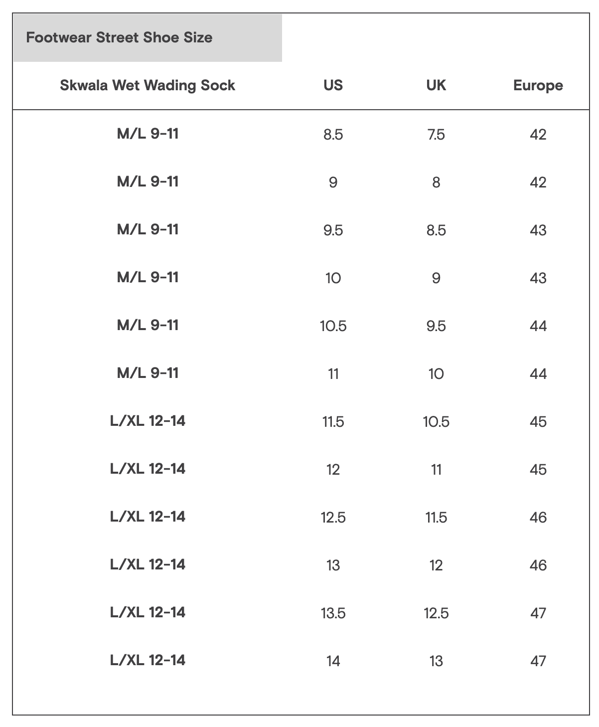The image size is (599, 727).
Task: Select the US 8.5 size cell
Action: [x=333, y=135]
